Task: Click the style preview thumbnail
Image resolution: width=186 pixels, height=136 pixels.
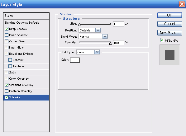Action: point(169,55)
